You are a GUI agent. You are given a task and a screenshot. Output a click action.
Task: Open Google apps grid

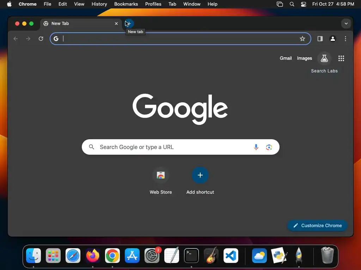click(x=341, y=58)
